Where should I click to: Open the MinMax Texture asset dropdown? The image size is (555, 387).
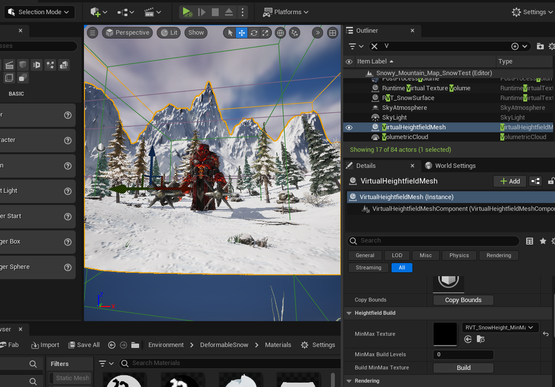500,327
